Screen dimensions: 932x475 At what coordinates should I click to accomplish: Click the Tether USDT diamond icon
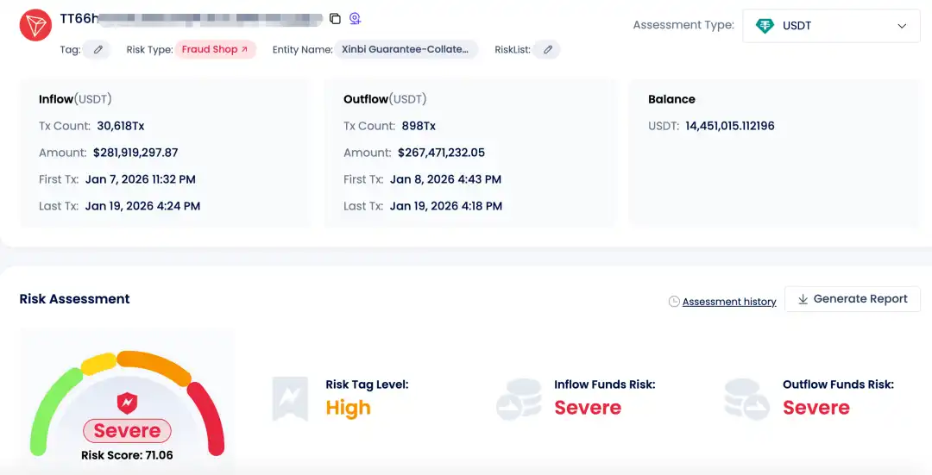pyautogui.click(x=765, y=26)
